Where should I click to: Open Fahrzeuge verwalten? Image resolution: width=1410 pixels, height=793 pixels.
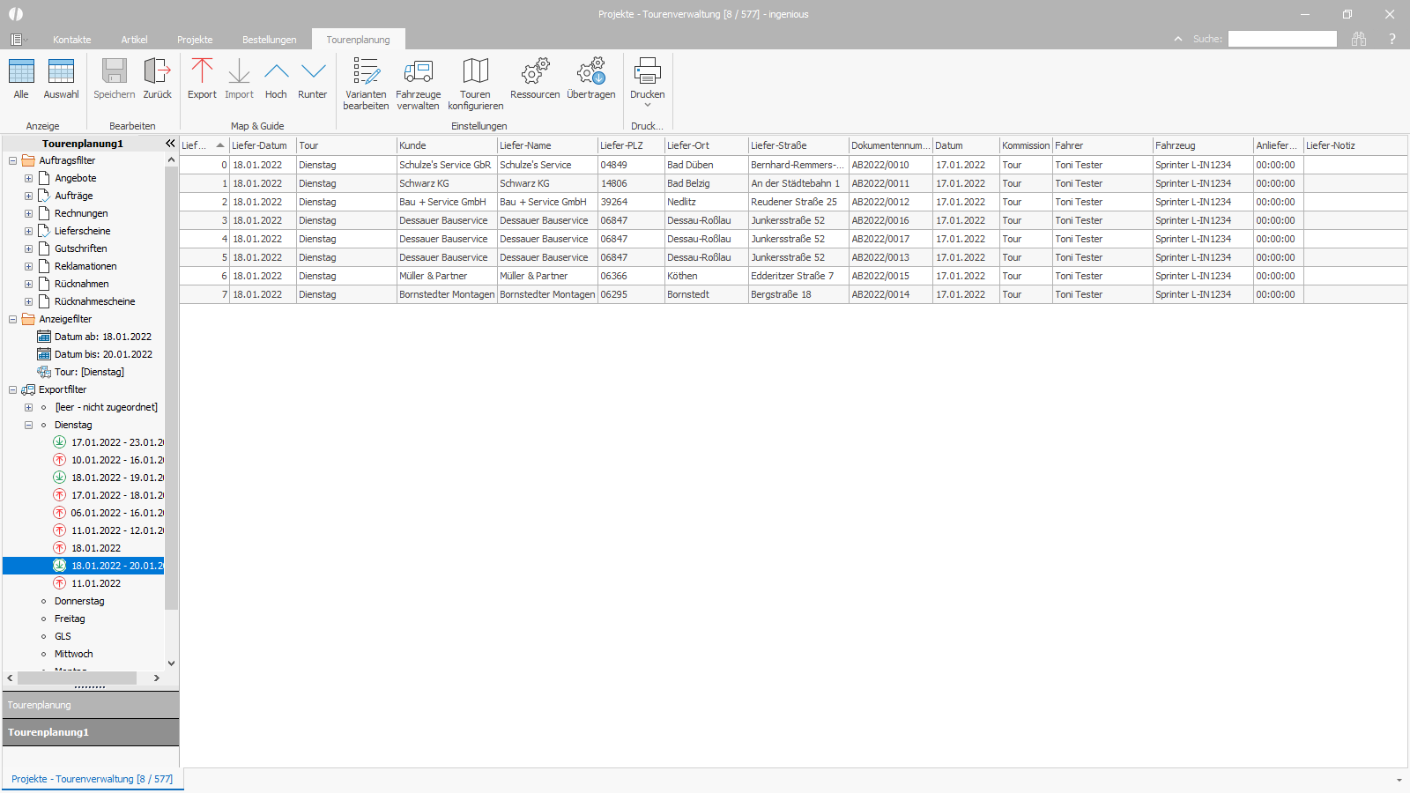[x=418, y=84]
